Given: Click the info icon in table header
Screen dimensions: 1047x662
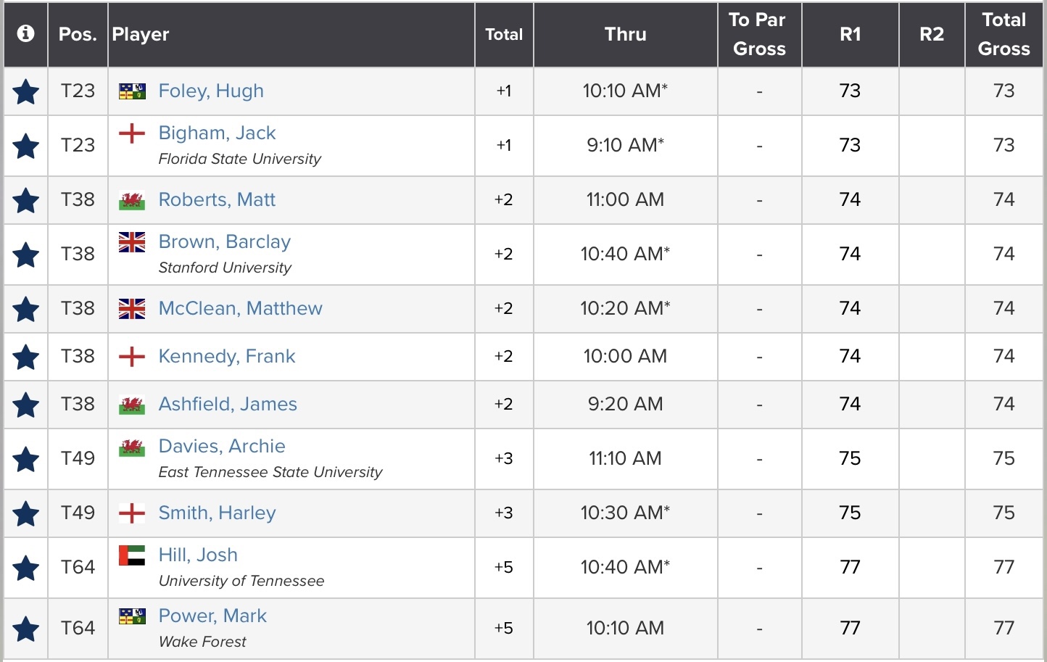Looking at the screenshot, I should coord(25,34).
